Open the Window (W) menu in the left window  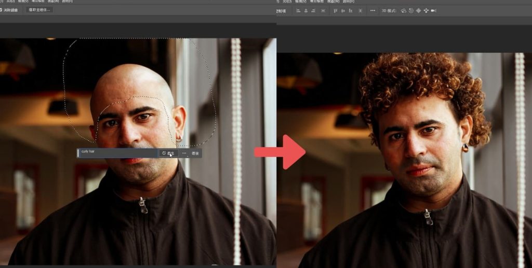(54, 2)
